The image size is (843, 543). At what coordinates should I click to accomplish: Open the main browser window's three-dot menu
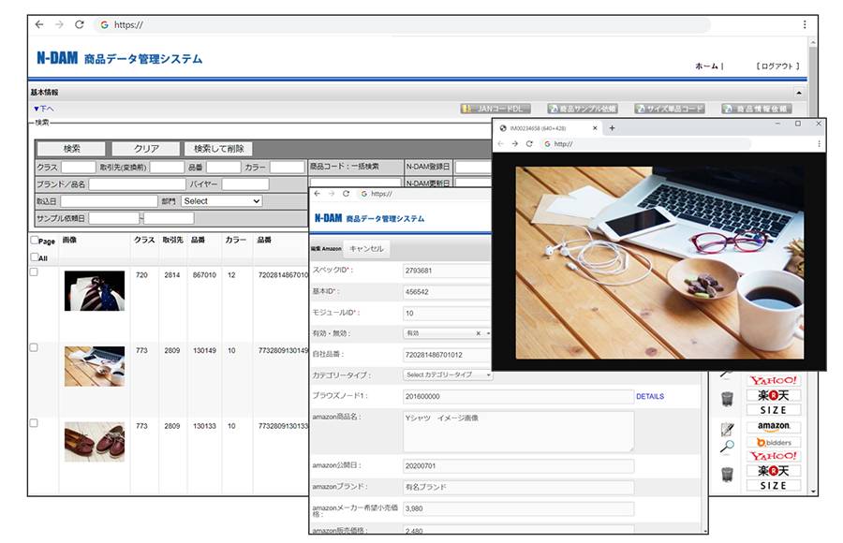pos(805,24)
